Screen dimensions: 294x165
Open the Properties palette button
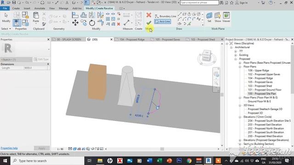[x=17, y=23]
